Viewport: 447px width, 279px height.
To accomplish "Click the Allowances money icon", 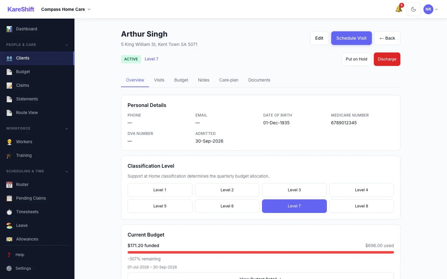I will [x=9, y=239].
